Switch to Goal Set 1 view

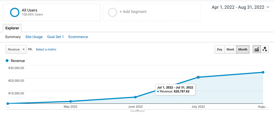55,37
